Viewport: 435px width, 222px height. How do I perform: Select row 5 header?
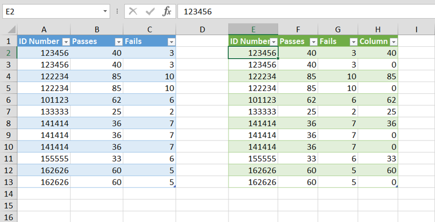coord(9,88)
